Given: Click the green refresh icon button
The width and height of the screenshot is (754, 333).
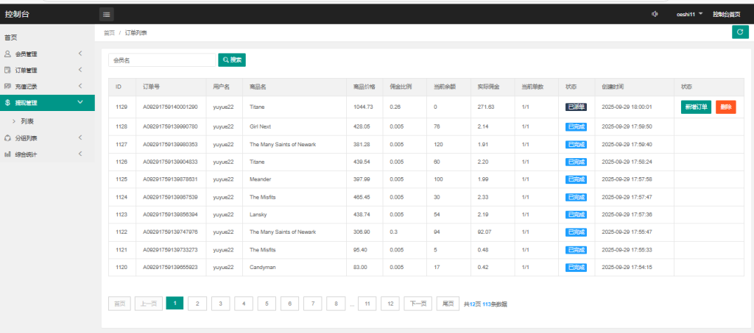Looking at the screenshot, I should 740,32.
